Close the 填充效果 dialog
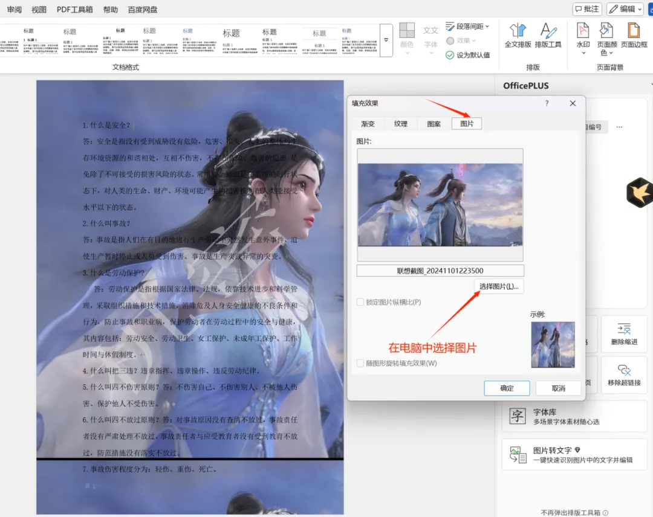 pyautogui.click(x=573, y=103)
